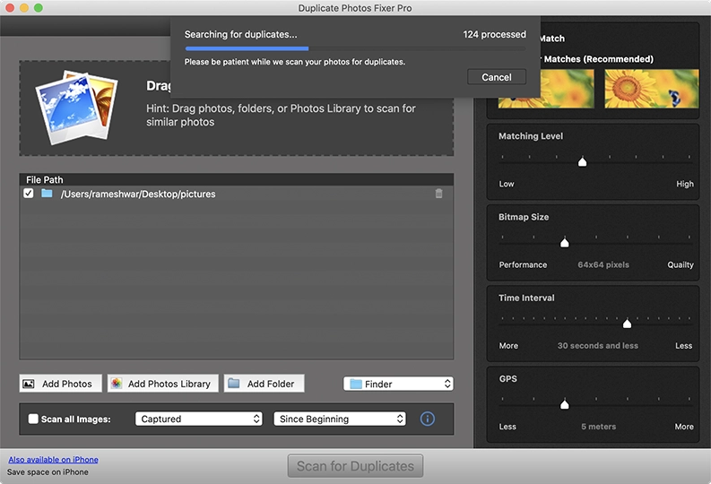Click the left sunflower thumbnail

coord(546,89)
